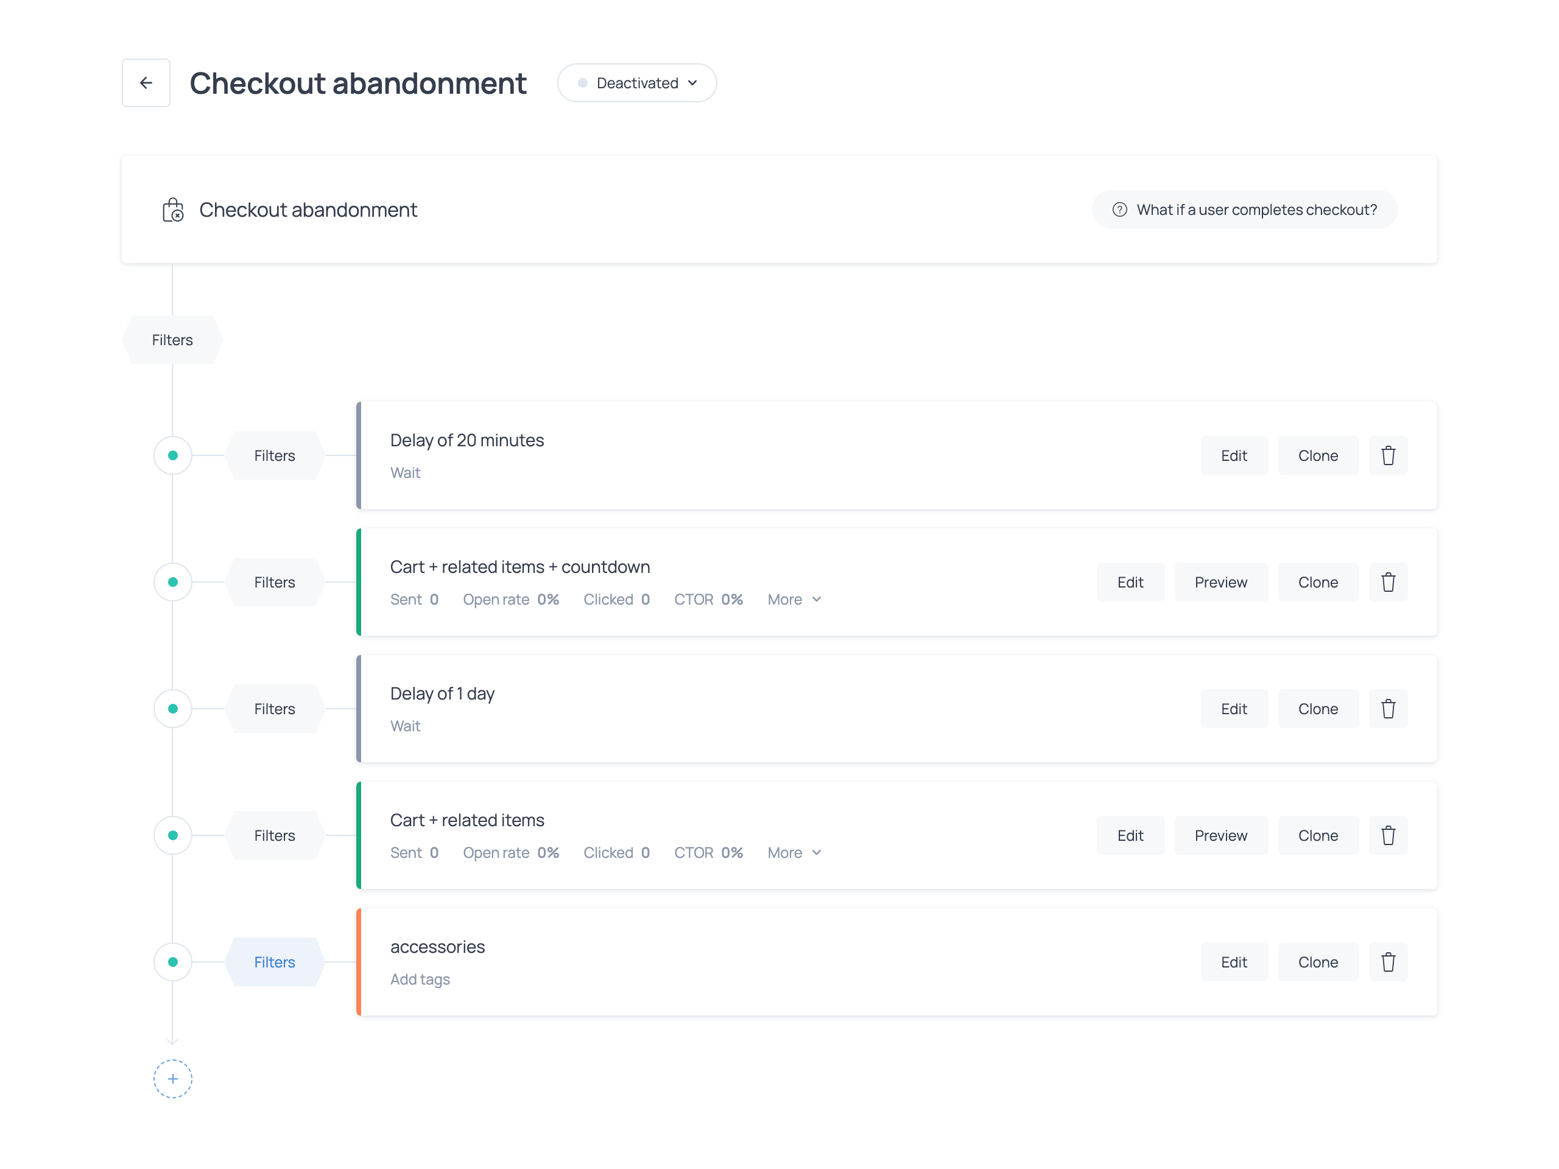Expand More stats for Cart + related items + countdown
1559x1169 pixels.
pos(794,600)
